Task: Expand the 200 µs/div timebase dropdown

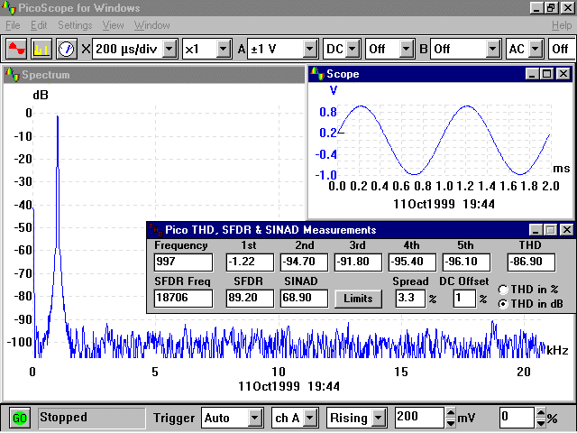Action: (x=169, y=48)
